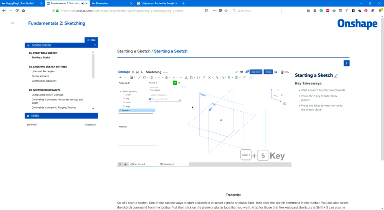Reload the Onshape learning page
The image size is (384, 210).
(x=17, y=10)
